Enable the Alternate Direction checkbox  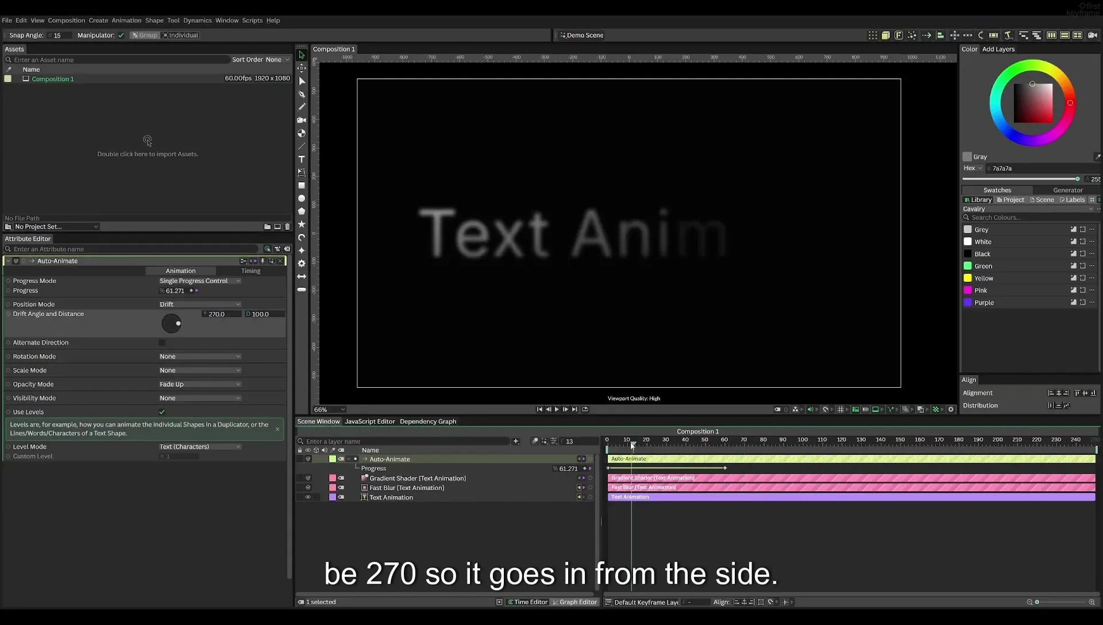[162, 342]
